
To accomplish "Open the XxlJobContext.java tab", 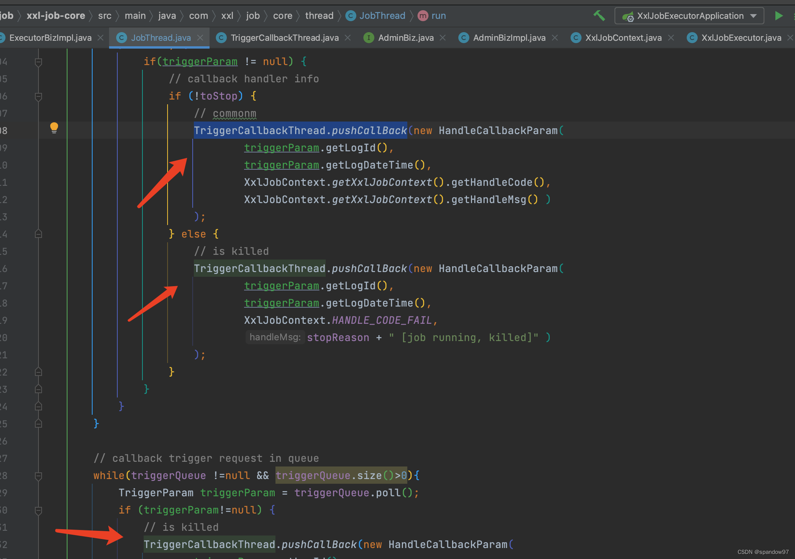I will [x=623, y=38].
